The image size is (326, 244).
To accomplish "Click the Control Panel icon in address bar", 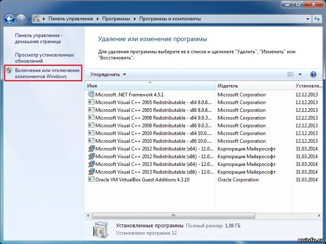I will [36, 19].
